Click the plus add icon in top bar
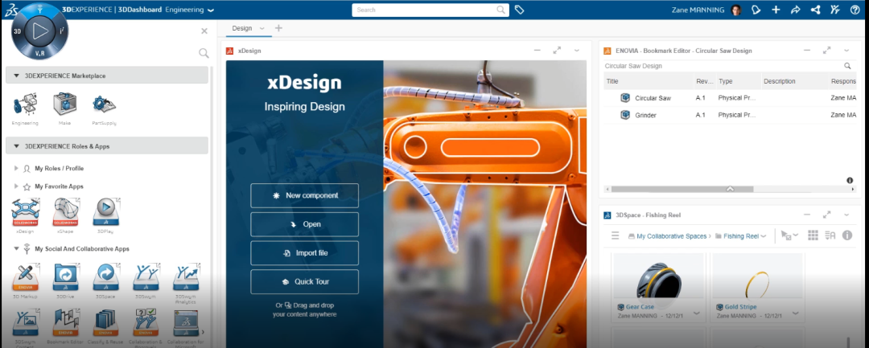The image size is (869, 348). [x=776, y=10]
